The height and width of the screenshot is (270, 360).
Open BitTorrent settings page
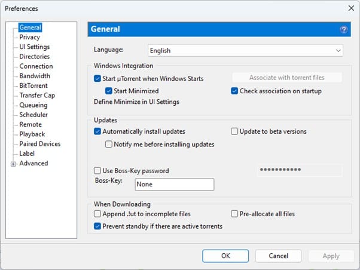click(x=33, y=85)
